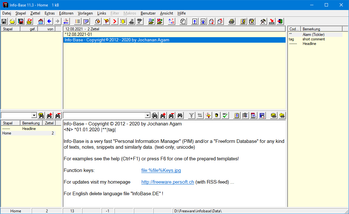Click binoculars with red plus beside left combo box
Image resolution: width=349 pixels, height=214 pixels.
[x=49, y=115]
